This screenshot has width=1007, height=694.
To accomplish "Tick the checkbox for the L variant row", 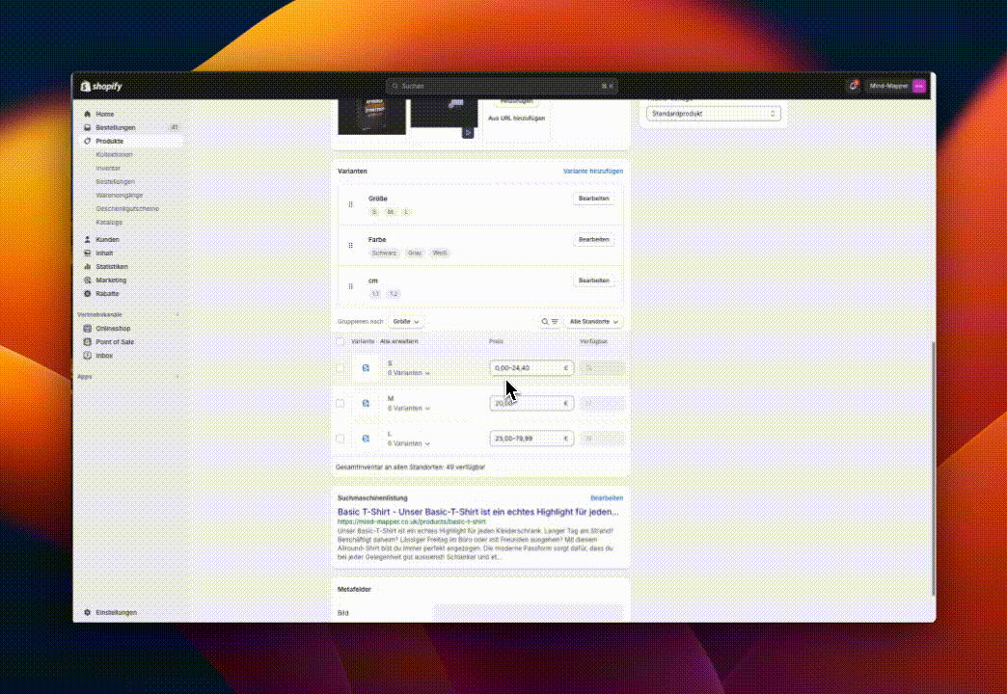I will tap(340, 439).
